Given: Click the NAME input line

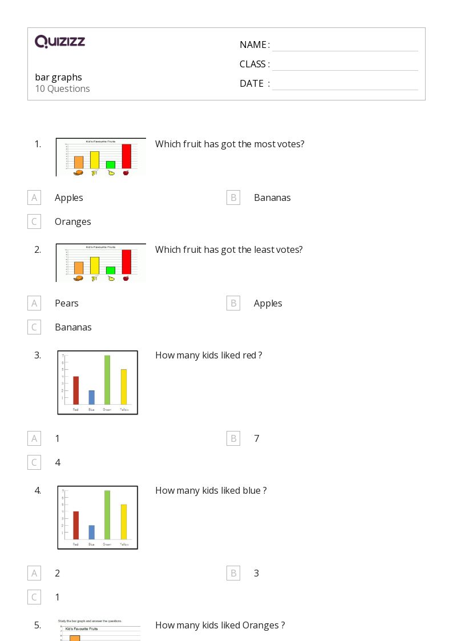Looking at the screenshot, I should click(345, 45).
